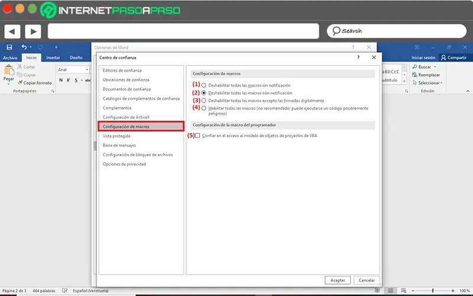Click the Undo arrow icon
Screen dimensions: 473x296
click(24, 47)
